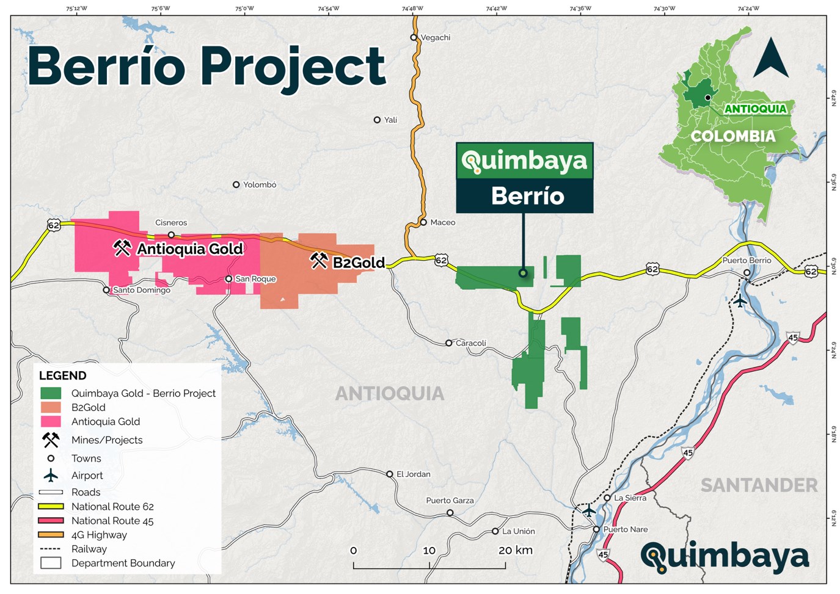
Task: Click the yellow National Route 62 legend line
Action: tap(51, 506)
